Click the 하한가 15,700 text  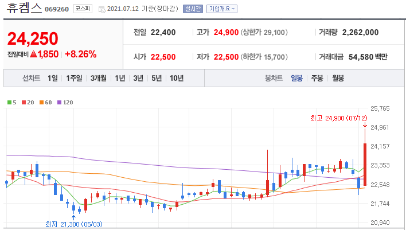[x=264, y=57]
